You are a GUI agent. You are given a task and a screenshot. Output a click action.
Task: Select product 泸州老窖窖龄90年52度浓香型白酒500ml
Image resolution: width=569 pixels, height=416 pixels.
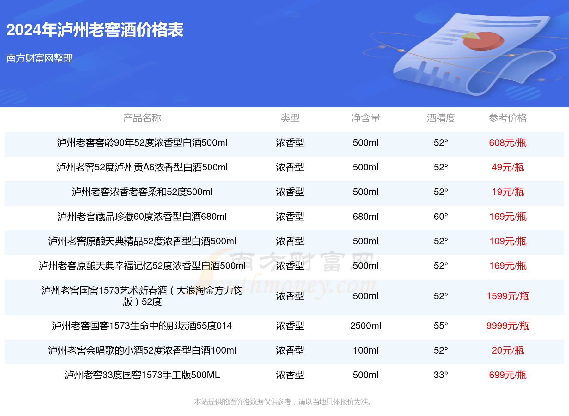click(142, 143)
